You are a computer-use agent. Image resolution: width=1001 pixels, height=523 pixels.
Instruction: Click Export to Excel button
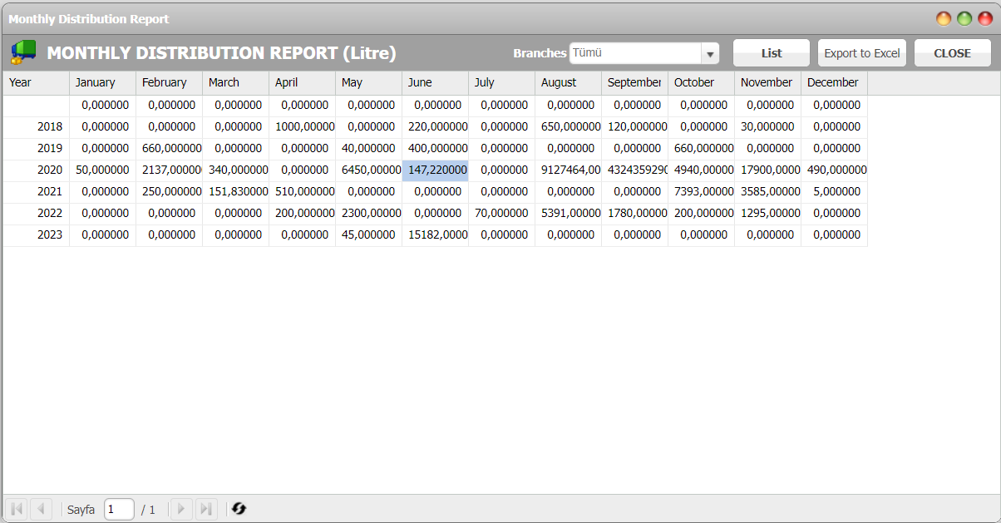click(861, 53)
